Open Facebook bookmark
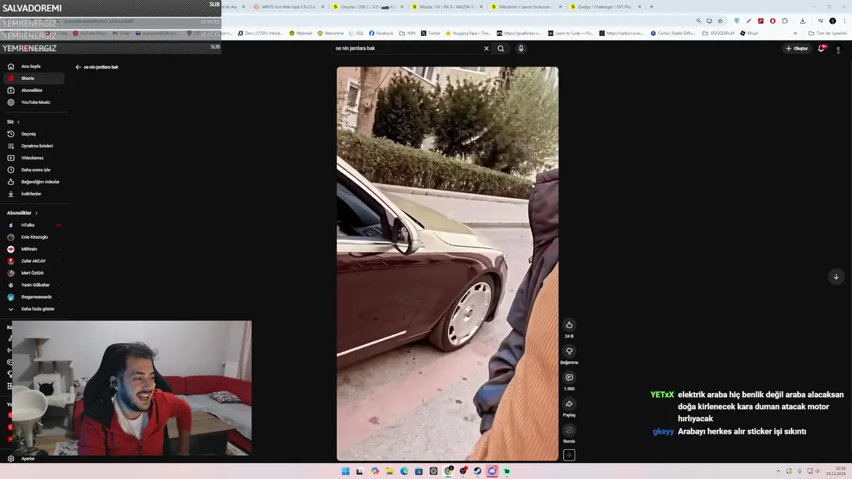Image resolution: width=852 pixels, height=479 pixels. [x=381, y=33]
